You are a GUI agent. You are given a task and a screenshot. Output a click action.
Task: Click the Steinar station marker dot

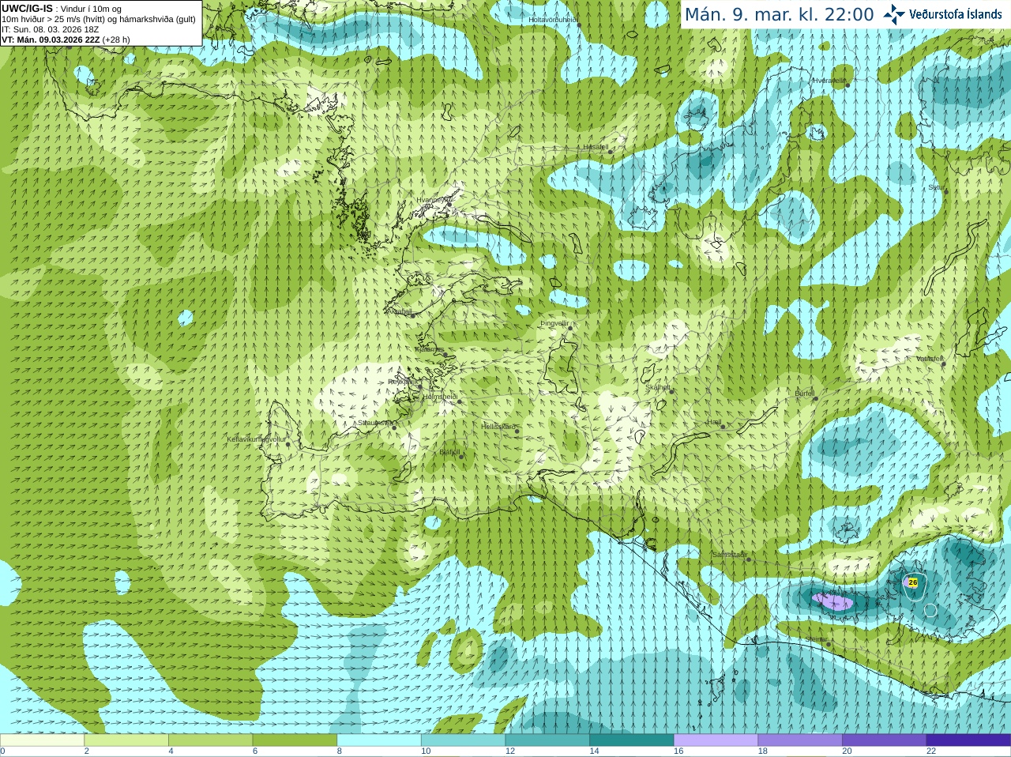pyautogui.click(x=829, y=644)
